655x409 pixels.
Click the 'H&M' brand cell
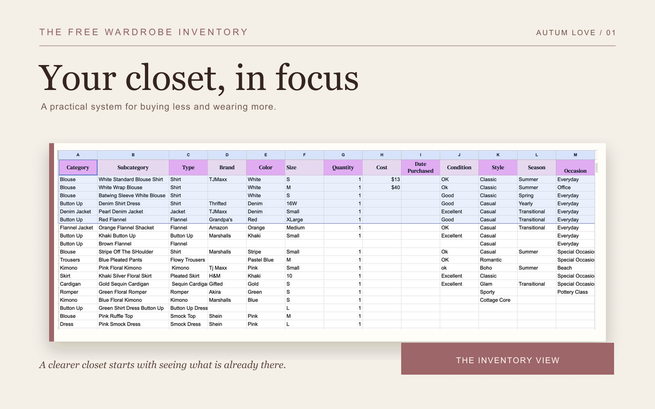coord(227,276)
